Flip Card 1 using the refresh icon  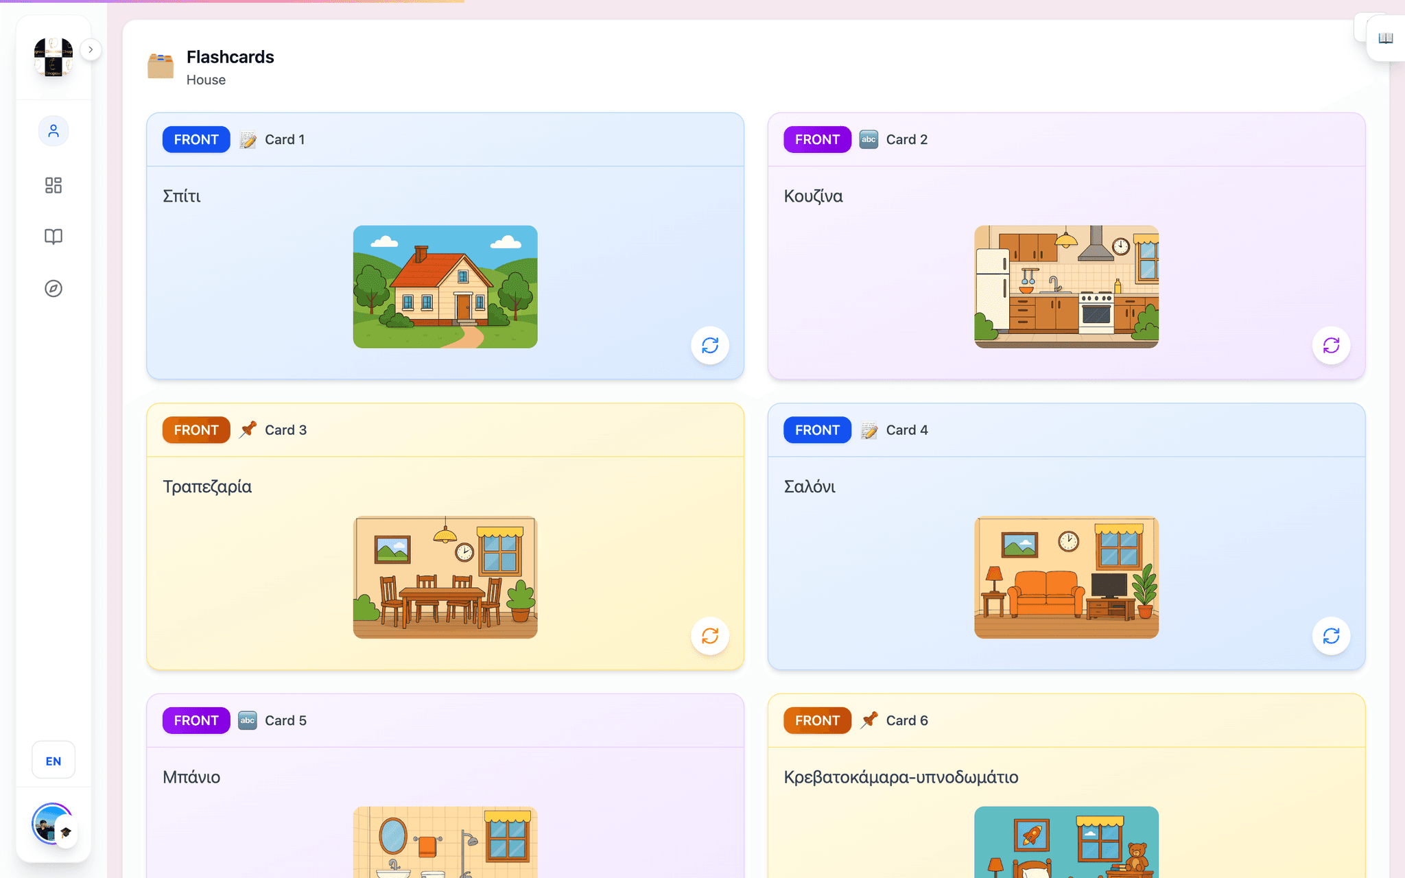point(709,345)
